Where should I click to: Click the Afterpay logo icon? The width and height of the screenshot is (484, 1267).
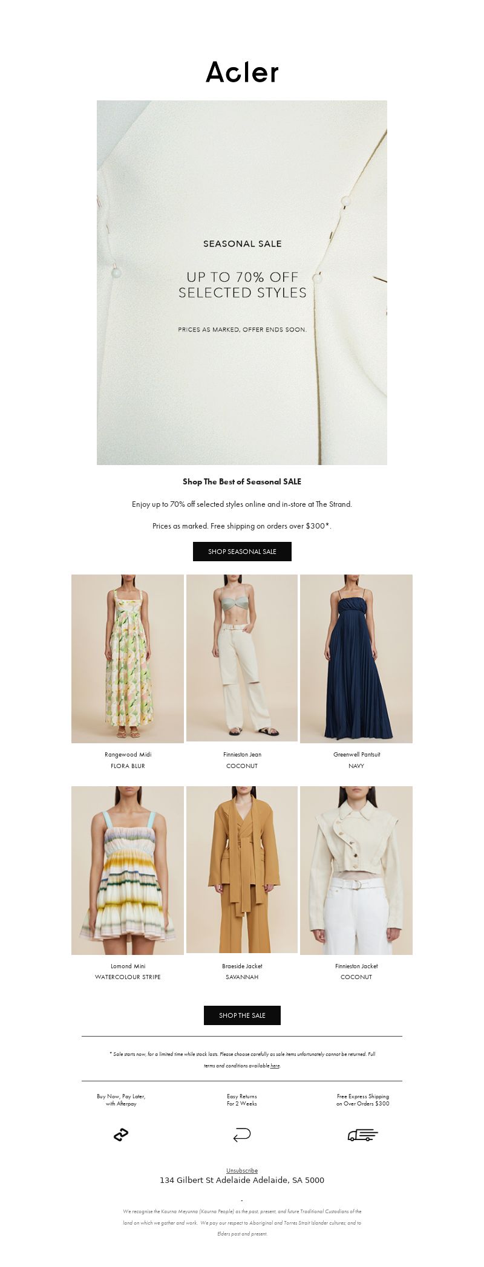pos(121,1135)
